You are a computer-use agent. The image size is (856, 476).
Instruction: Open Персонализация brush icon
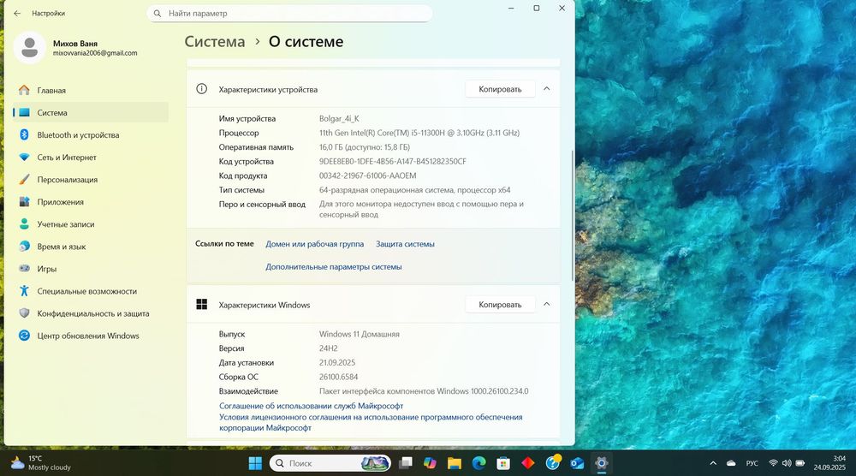point(24,180)
